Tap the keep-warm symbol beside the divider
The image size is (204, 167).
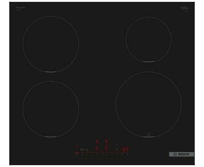click(x=87, y=150)
